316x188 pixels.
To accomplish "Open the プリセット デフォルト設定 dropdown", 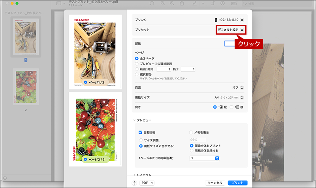I will (x=231, y=29).
